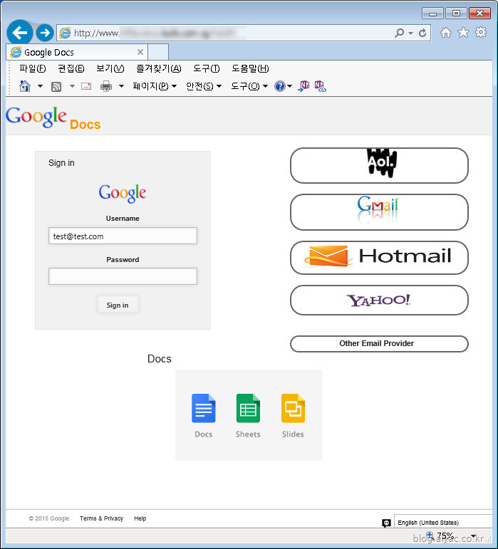
Task: Expand the help dropdown arrow
Action: 290,85
